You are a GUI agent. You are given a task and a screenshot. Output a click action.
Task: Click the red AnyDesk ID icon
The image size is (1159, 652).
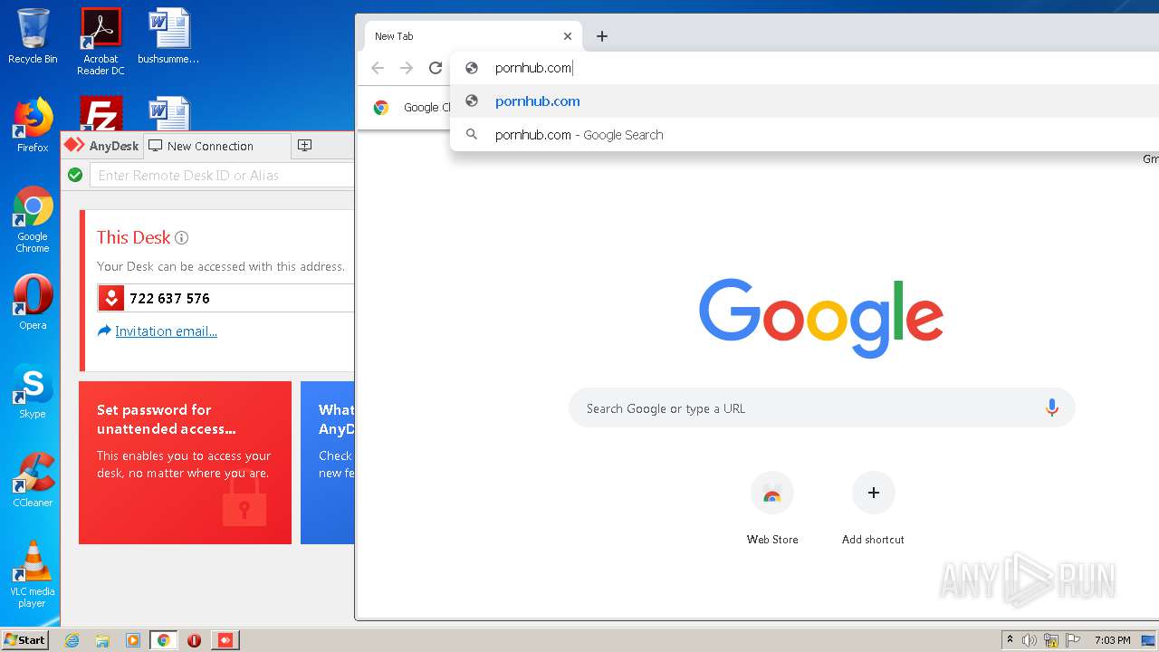110,298
